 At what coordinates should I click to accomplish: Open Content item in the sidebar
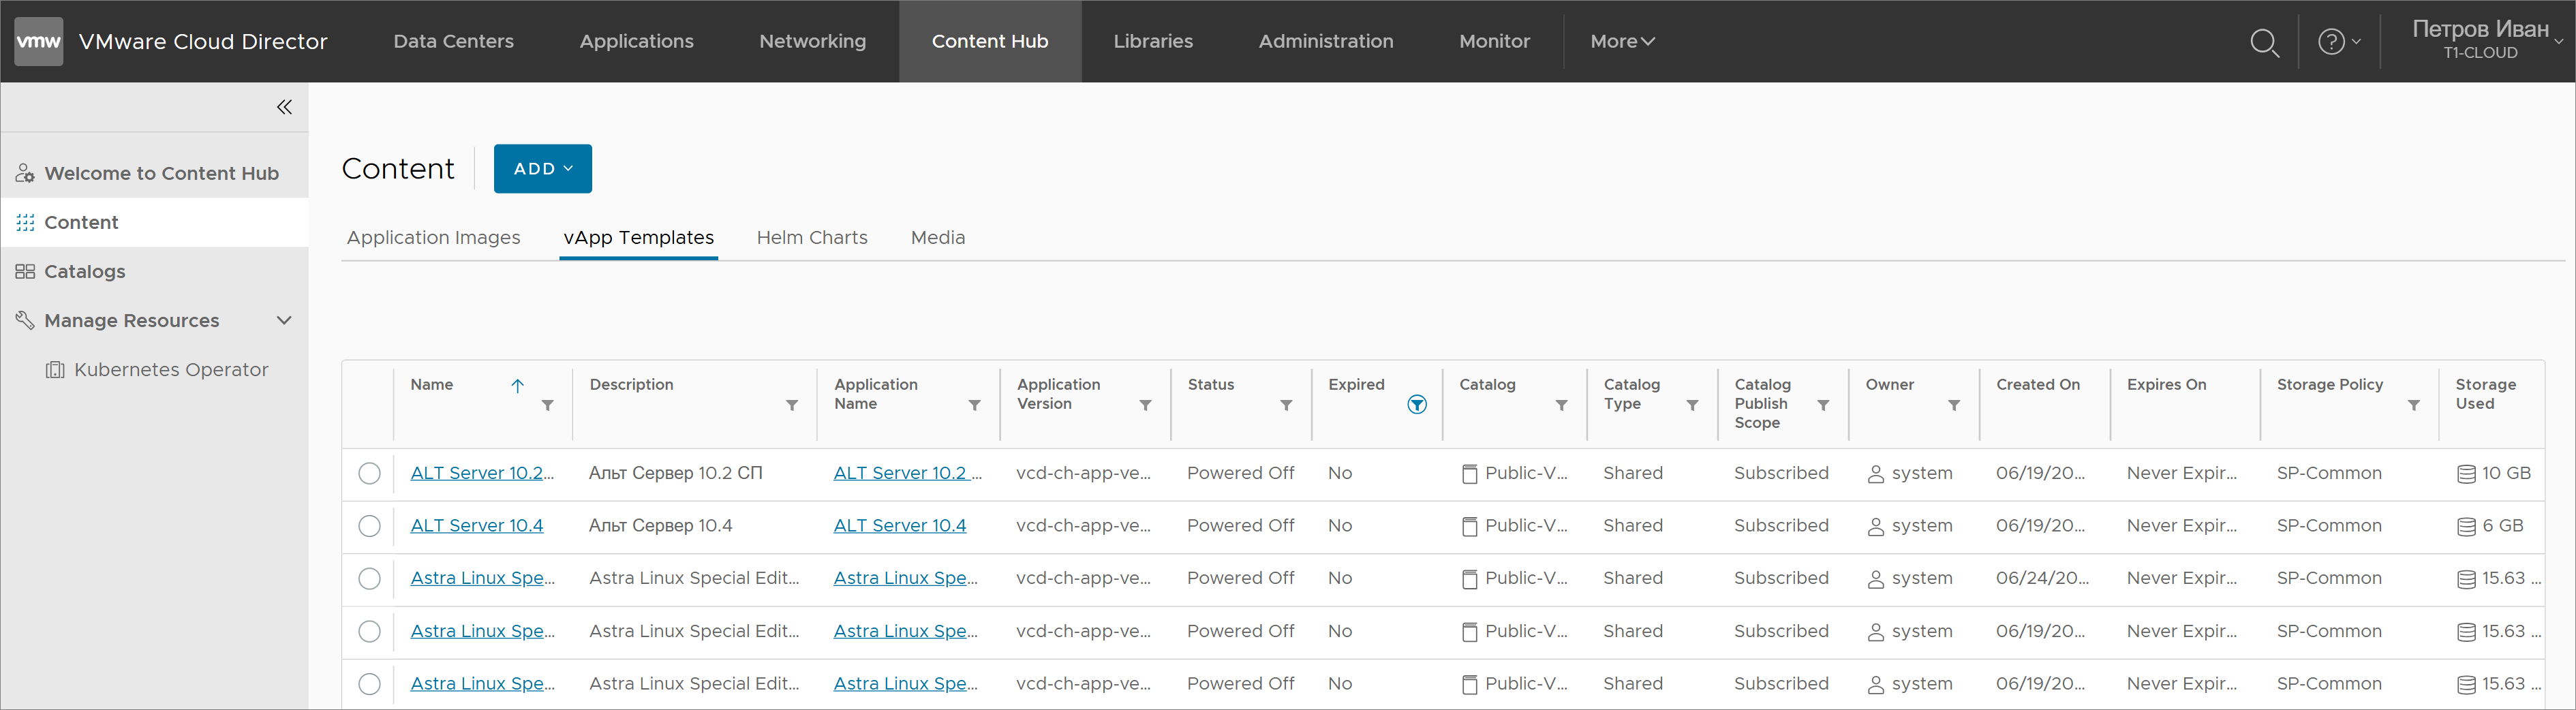(155, 222)
